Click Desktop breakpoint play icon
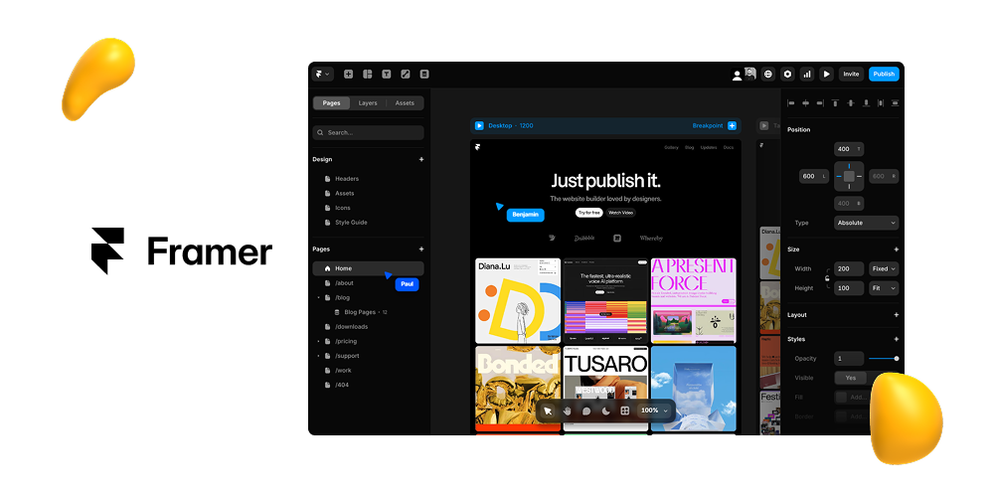 click(x=479, y=125)
